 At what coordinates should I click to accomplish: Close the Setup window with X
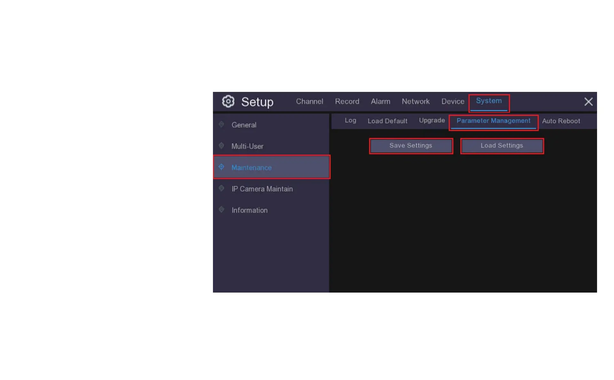coord(588,102)
